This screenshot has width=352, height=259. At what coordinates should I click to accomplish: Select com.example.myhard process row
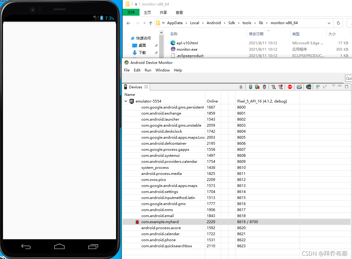click(236, 222)
